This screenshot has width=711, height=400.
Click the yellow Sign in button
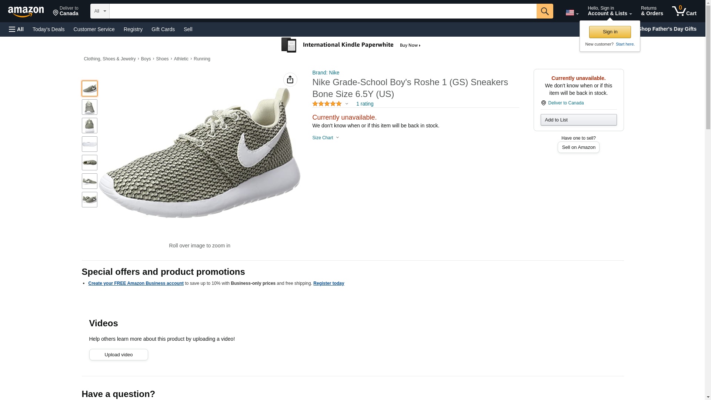click(610, 32)
